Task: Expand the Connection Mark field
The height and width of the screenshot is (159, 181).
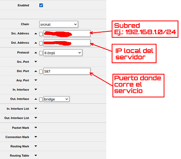Action: coord(36,137)
